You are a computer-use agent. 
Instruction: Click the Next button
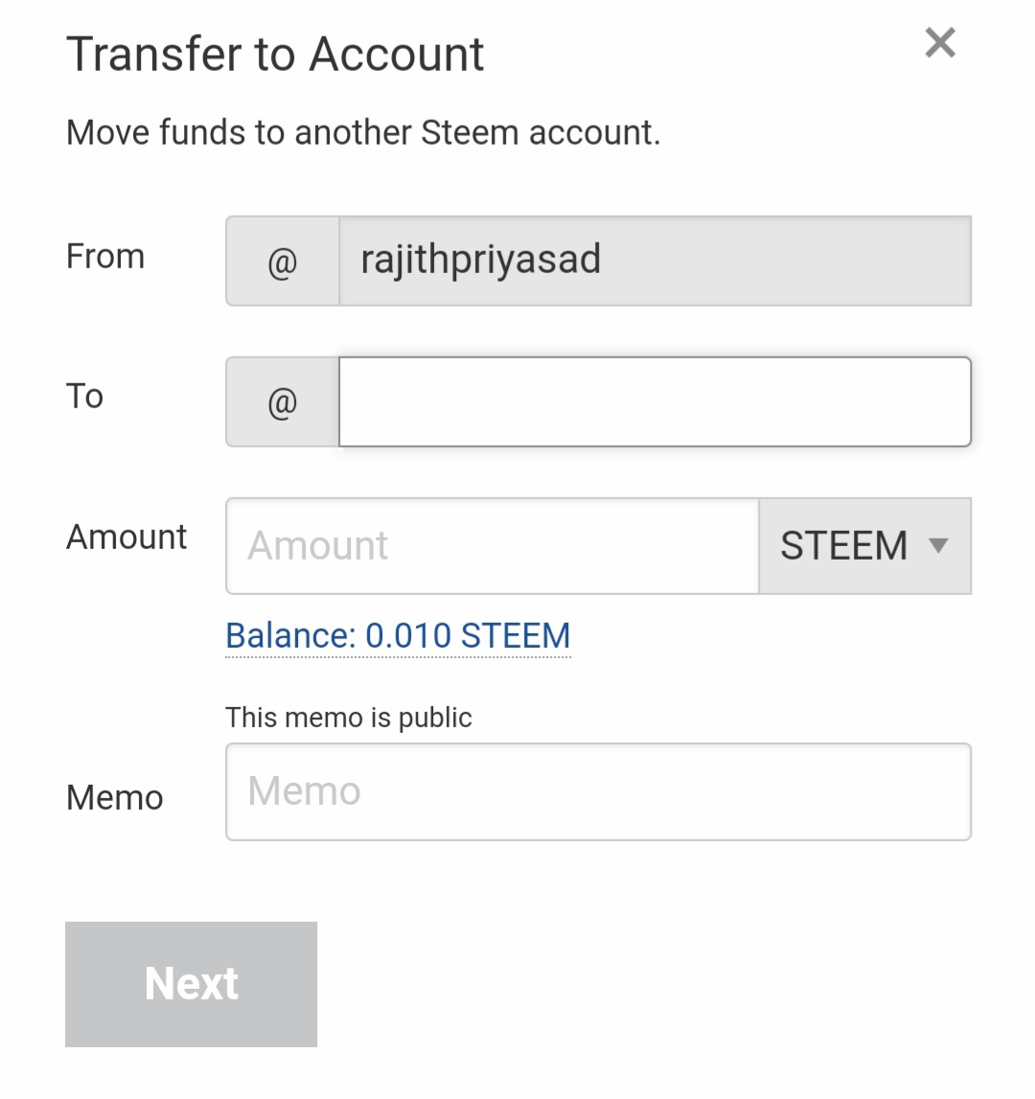191,984
